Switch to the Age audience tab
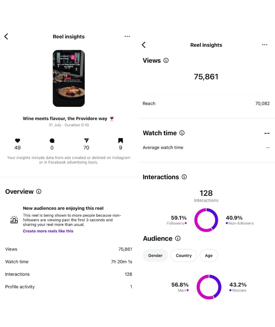 pos(209,255)
